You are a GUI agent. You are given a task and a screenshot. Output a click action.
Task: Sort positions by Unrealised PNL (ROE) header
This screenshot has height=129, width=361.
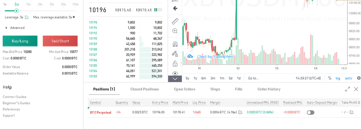263,102
